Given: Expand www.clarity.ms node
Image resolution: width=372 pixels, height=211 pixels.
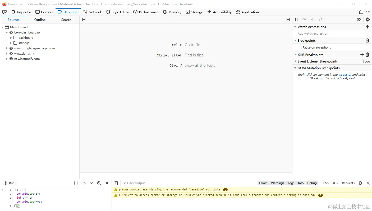Looking at the screenshot, I should point(7,54).
